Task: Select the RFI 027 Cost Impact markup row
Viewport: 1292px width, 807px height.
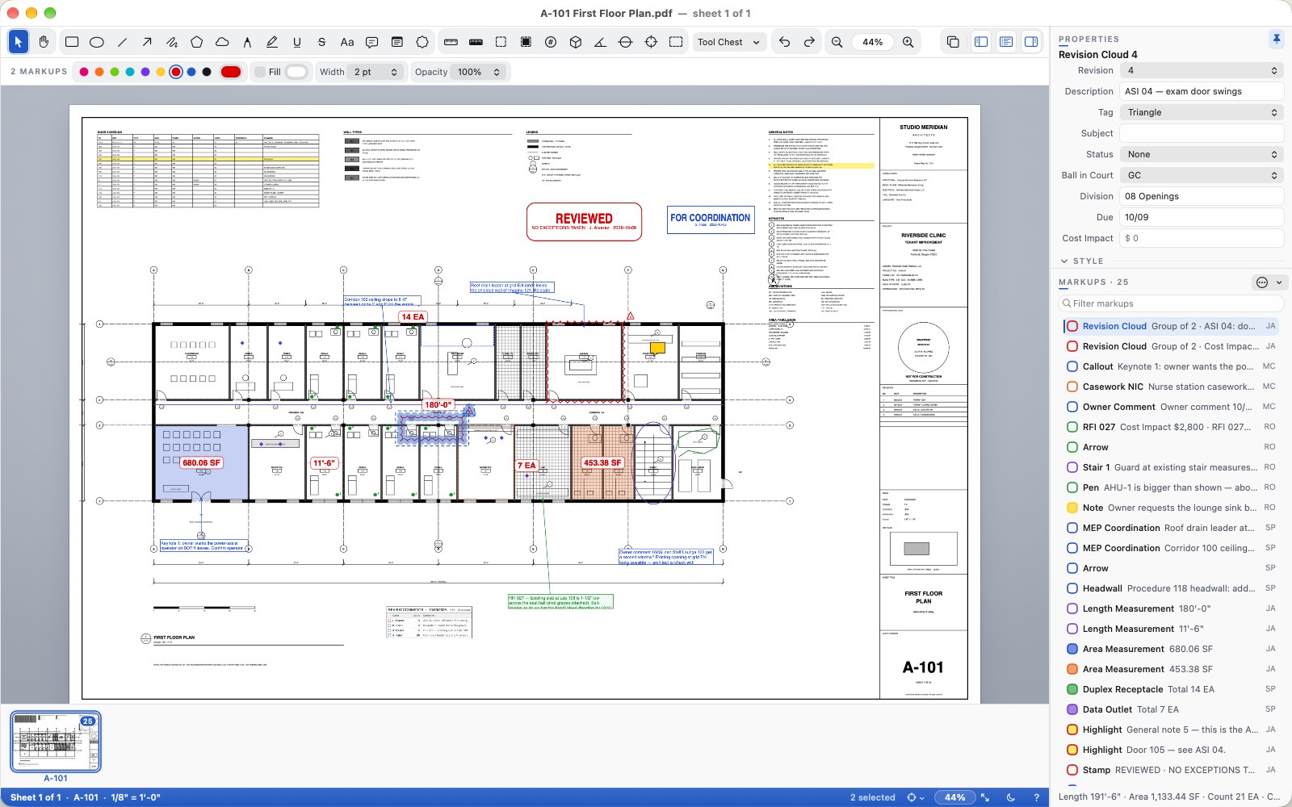Action: tap(1172, 427)
